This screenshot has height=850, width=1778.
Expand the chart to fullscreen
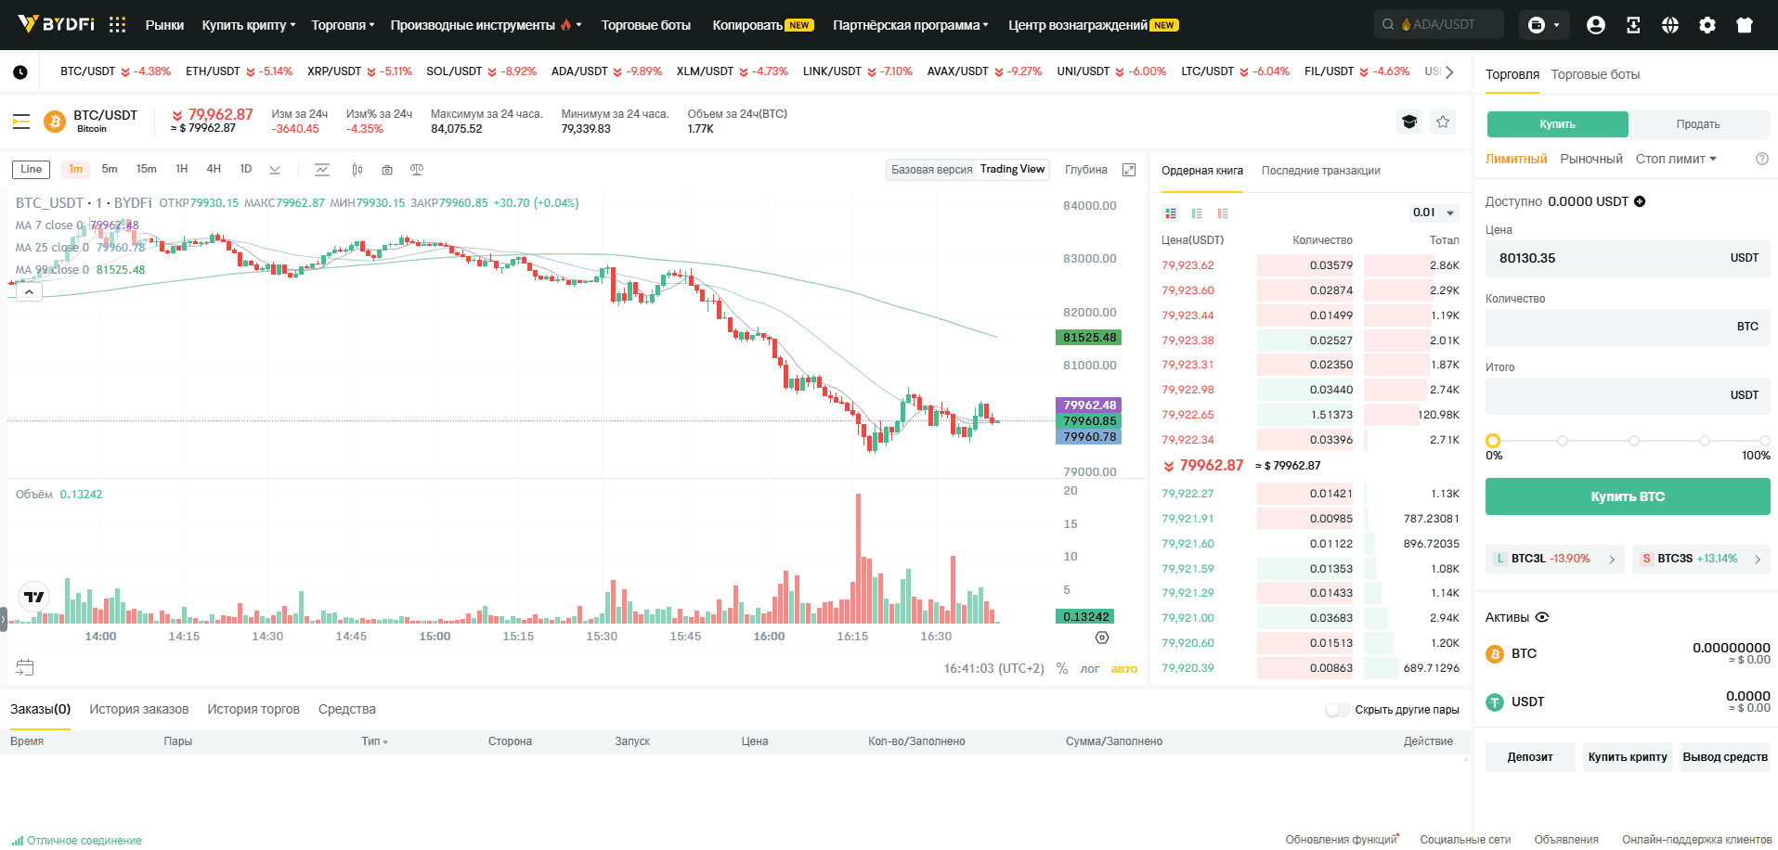coord(1129,169)
